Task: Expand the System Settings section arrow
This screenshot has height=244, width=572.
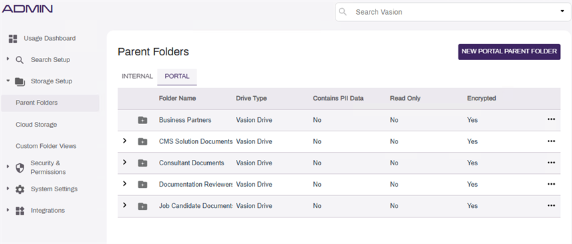Action: click(x=8, y=188)
